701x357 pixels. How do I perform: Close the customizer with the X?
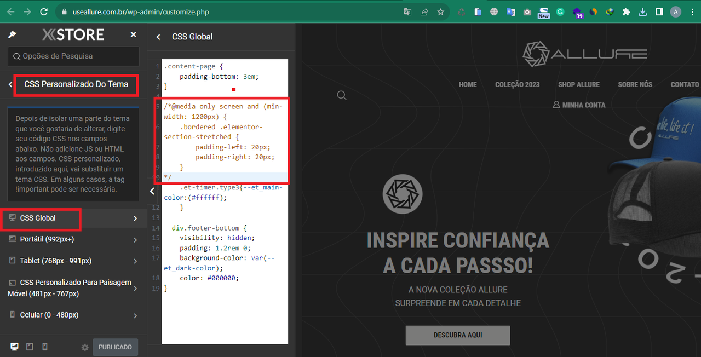click(133, 34)
